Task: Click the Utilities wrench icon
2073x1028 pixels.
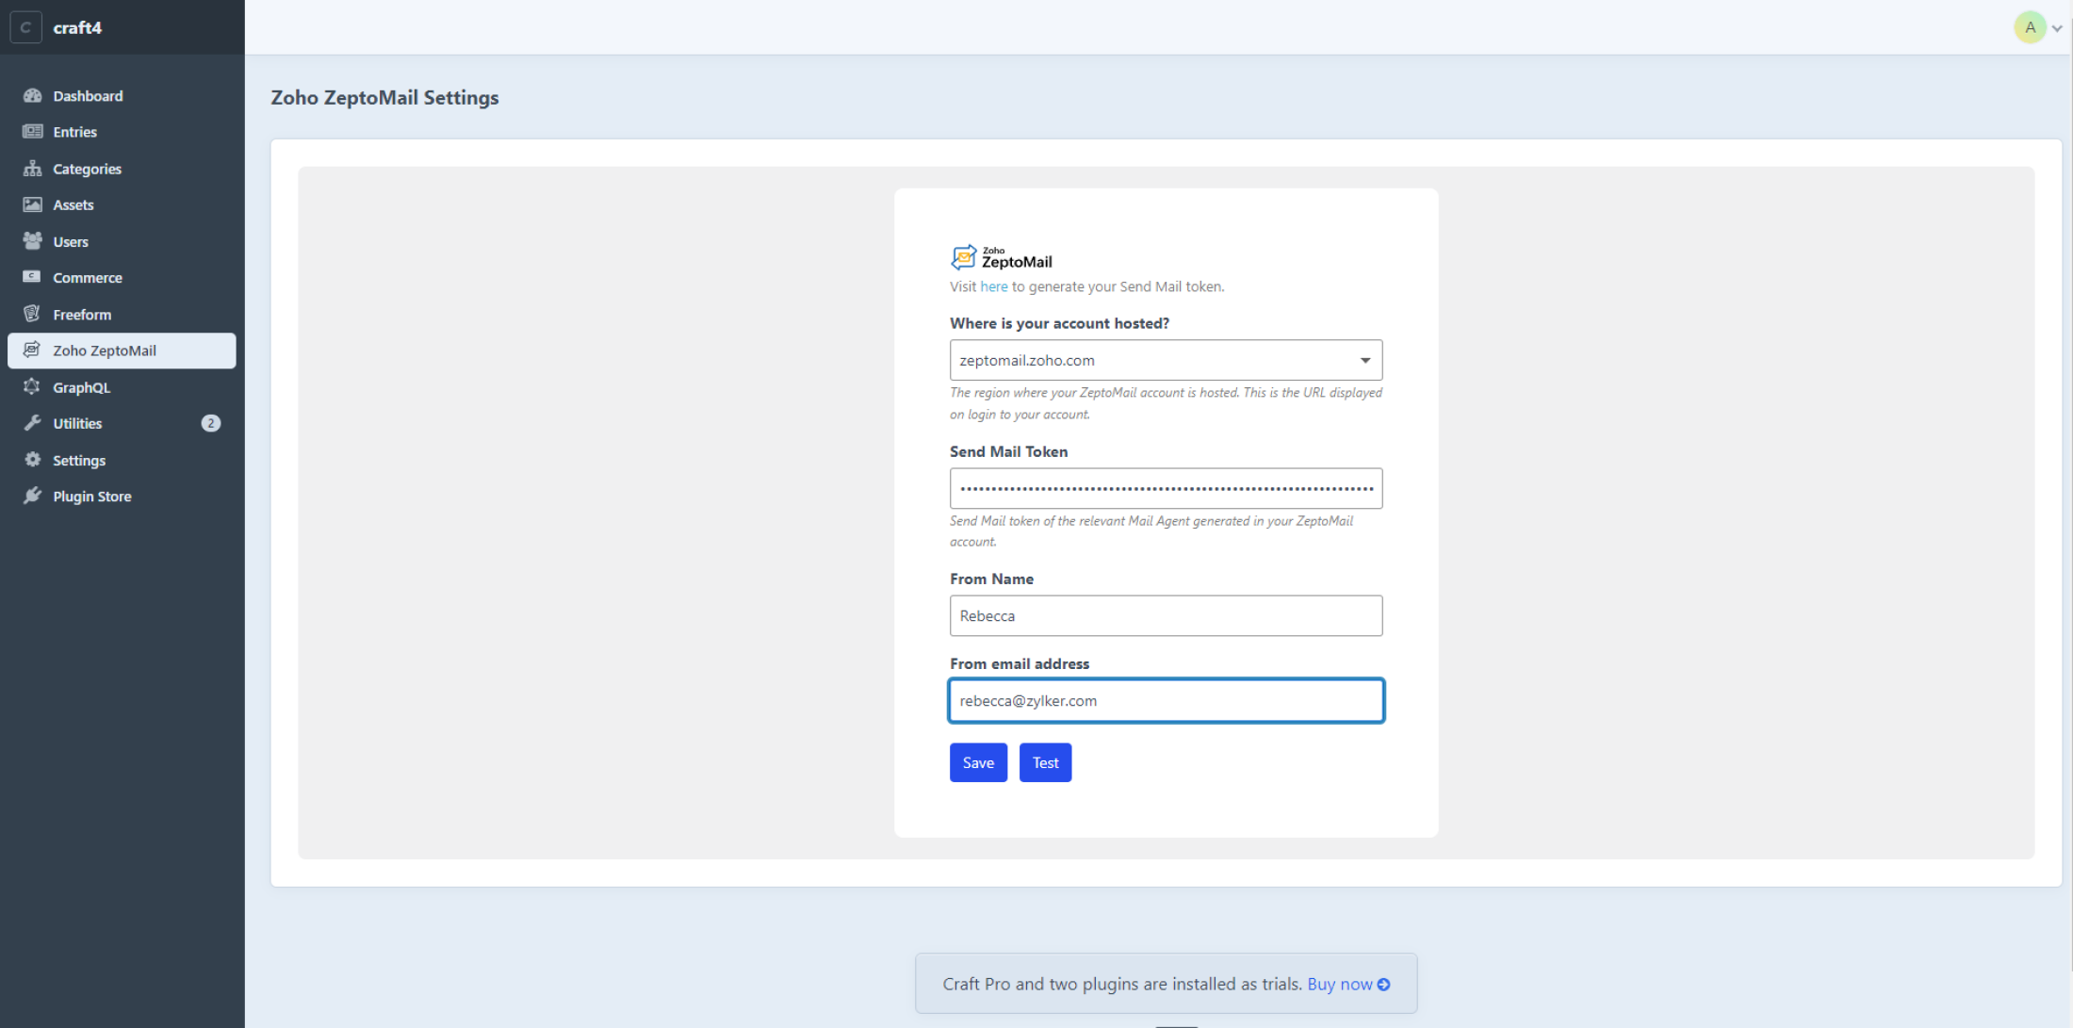Action: click(33, 423)
